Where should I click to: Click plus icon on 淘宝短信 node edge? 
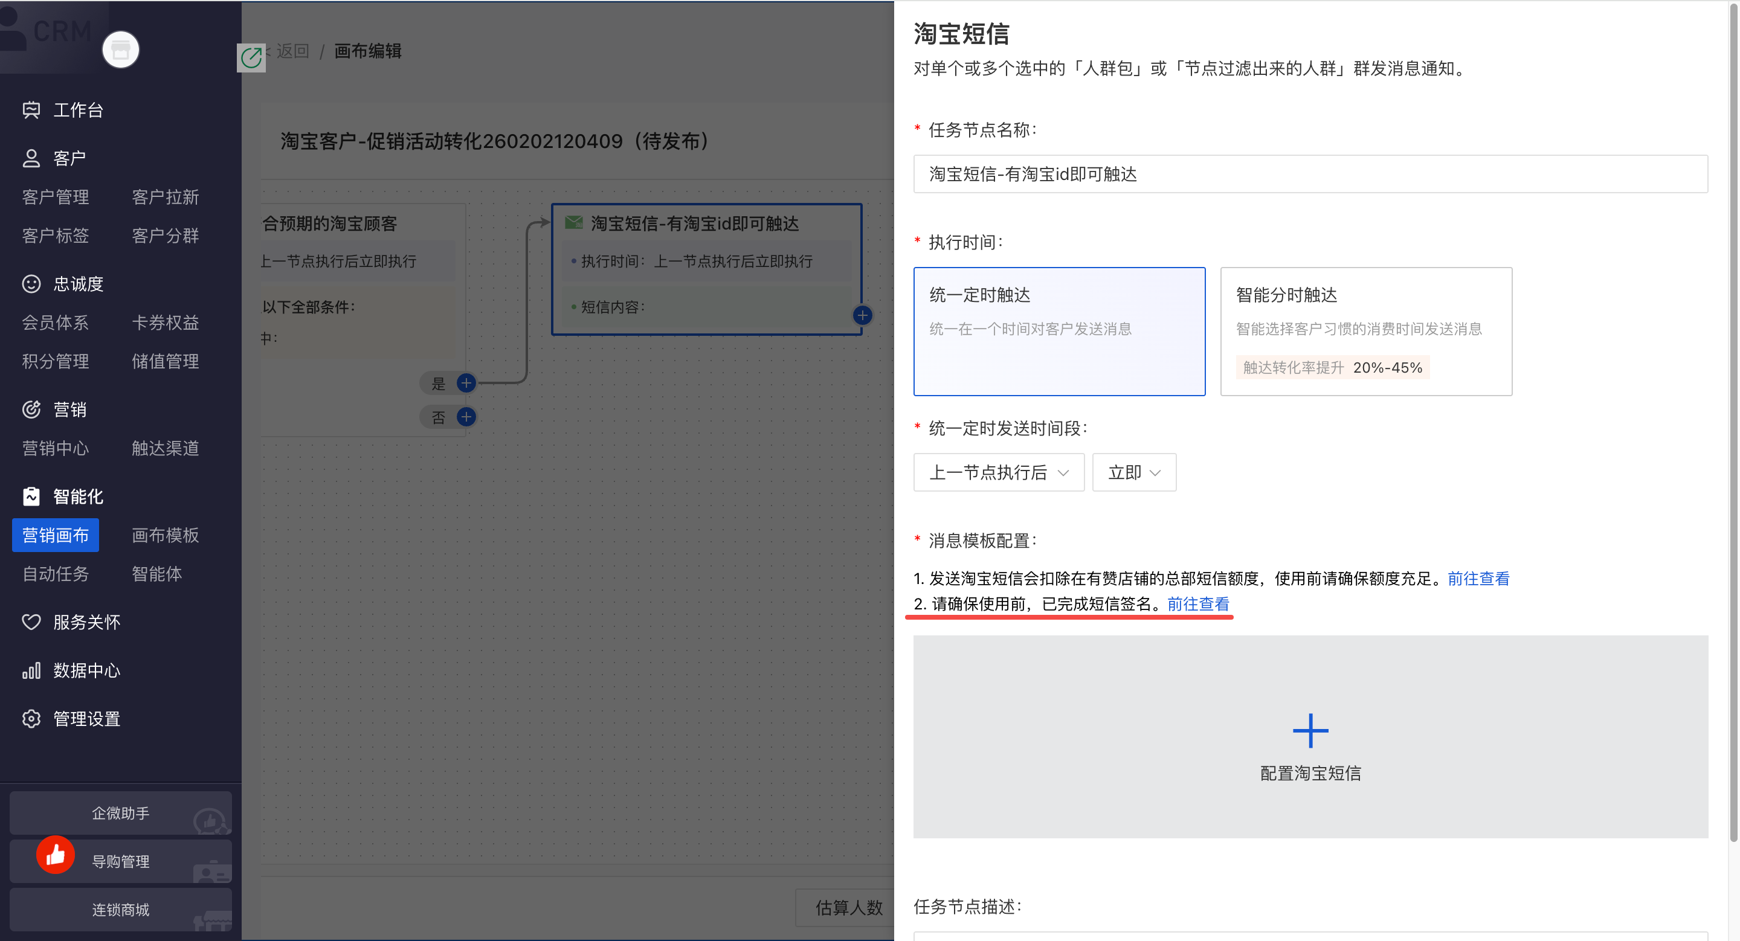862,315
